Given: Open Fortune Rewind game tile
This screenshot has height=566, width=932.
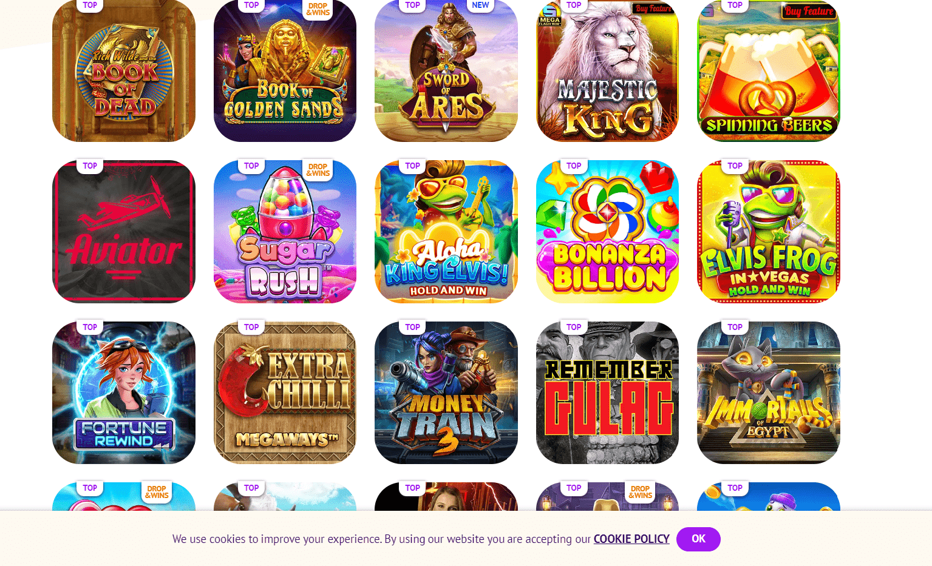Looking at the screenshot, I should pos(124,392).
